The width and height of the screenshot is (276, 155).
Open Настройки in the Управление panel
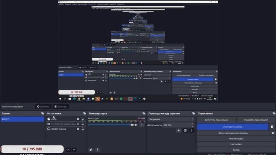coord(236,144)
